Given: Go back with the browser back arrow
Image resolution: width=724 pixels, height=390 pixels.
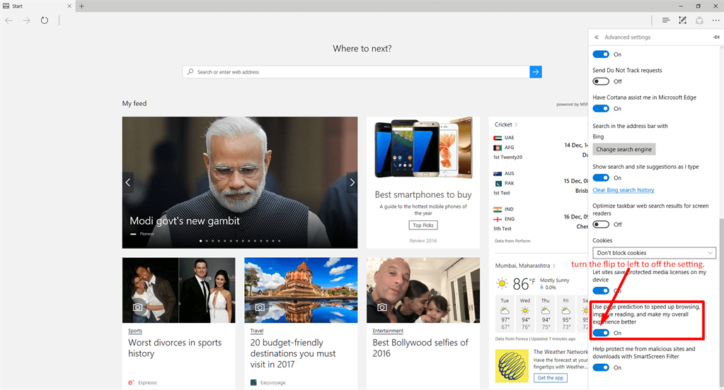Looking at the screenshot, I should point(8,20).
